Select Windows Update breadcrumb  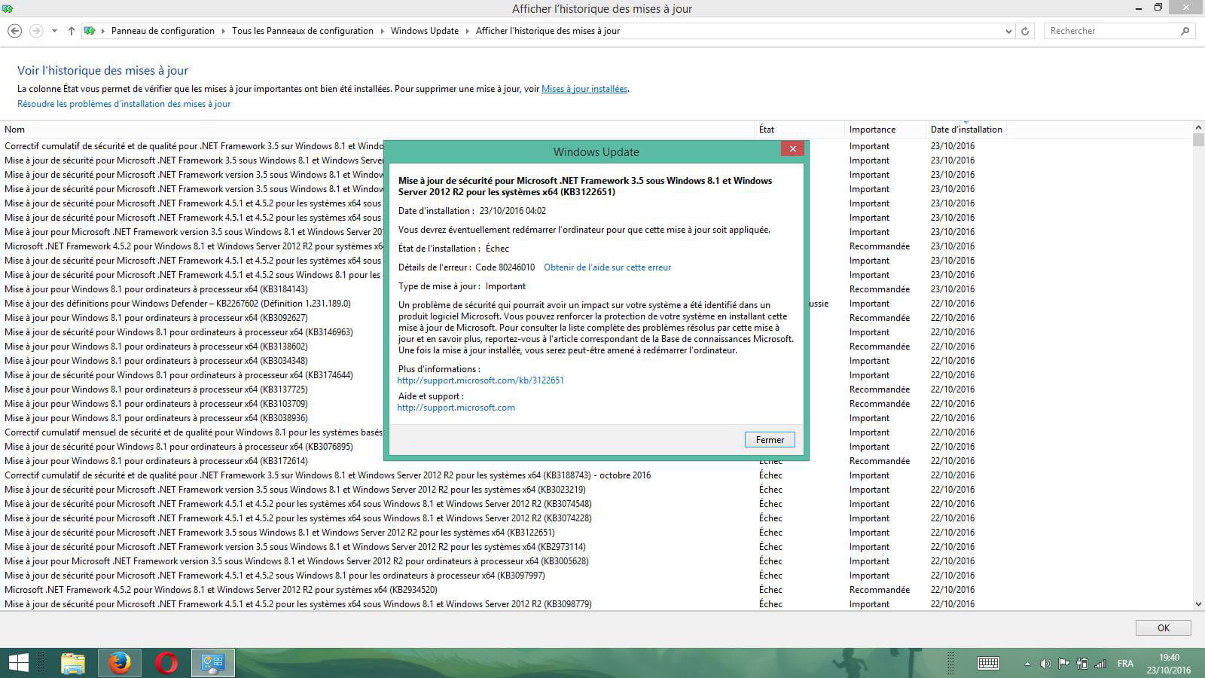(x=425, y=31)
